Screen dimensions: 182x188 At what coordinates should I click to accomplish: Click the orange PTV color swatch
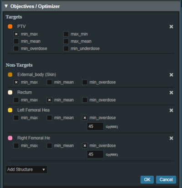click(10, 26)
